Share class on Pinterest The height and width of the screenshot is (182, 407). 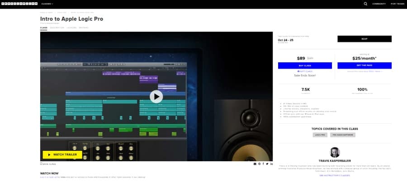click(259, 164)
